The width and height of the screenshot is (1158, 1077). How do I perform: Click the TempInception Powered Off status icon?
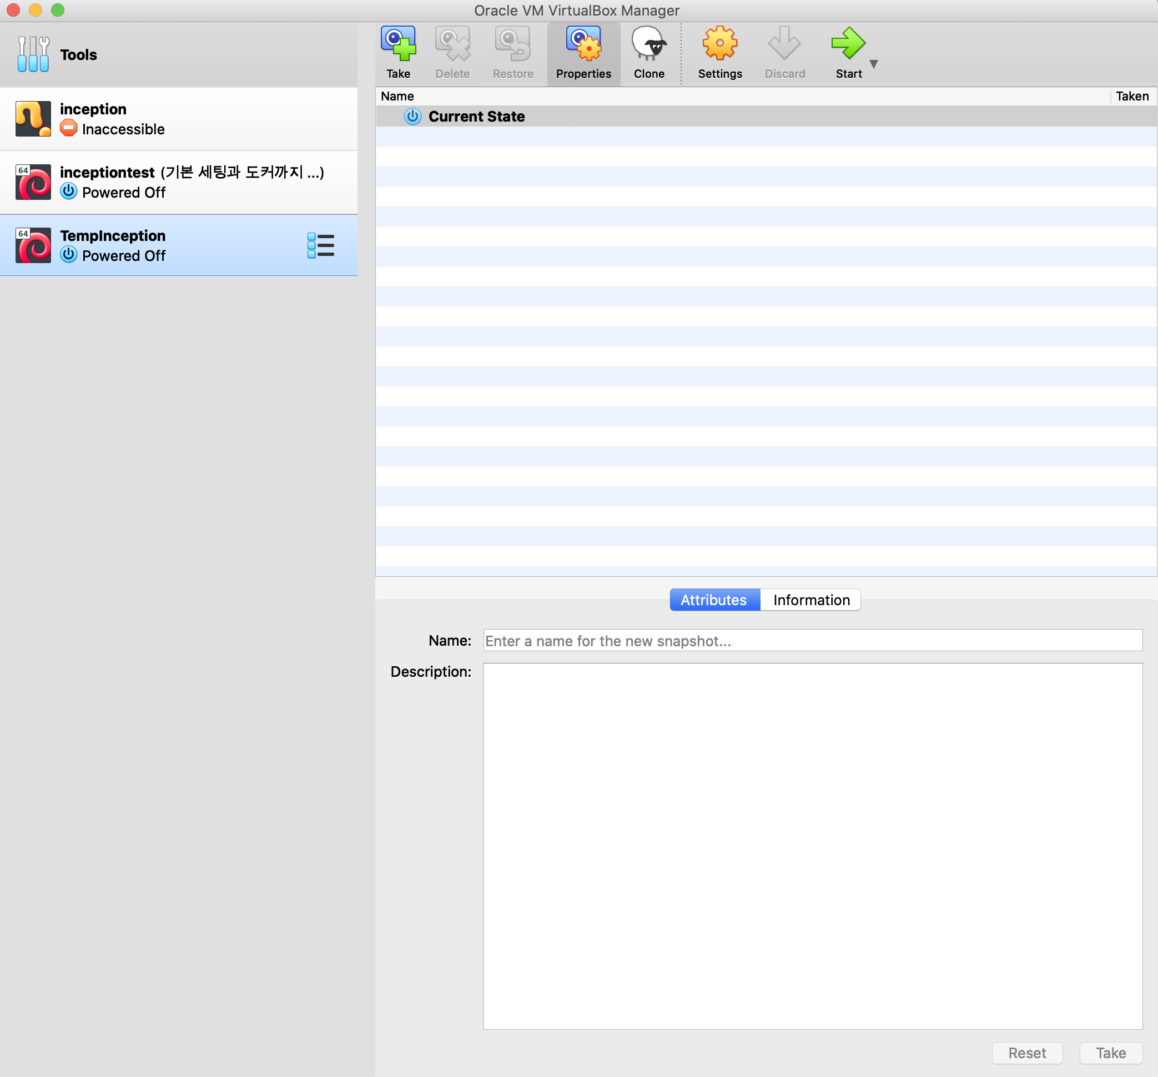tap(69, 255)
